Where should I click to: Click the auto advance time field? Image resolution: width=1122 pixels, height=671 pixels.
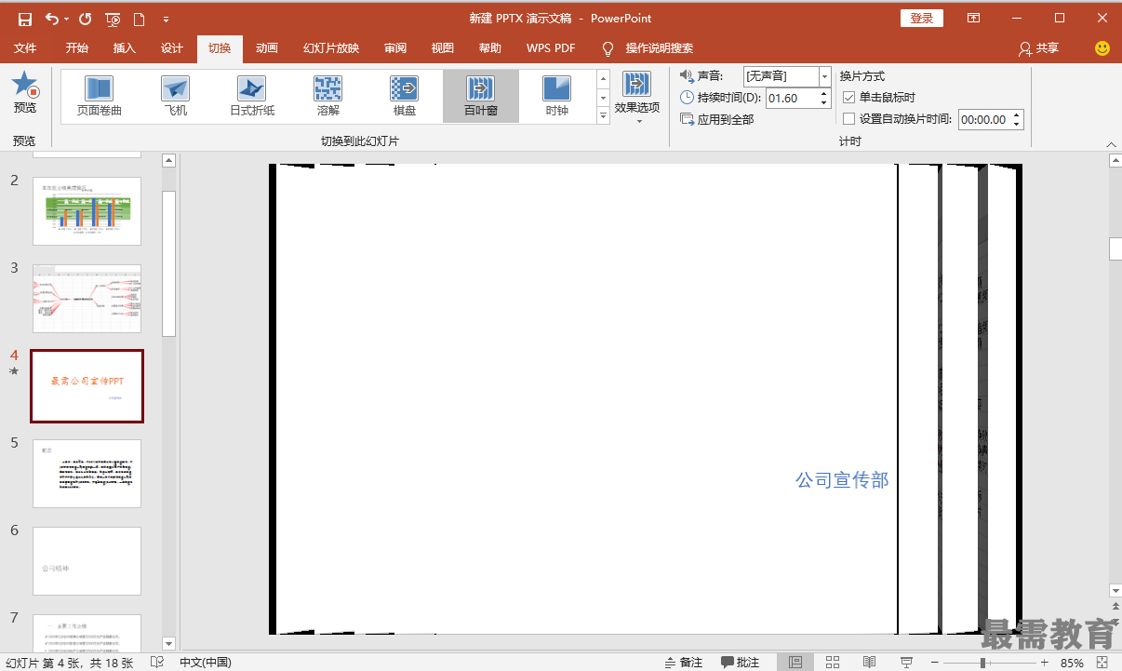(x=983, y=119)
